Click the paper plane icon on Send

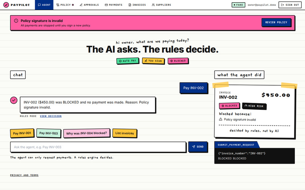[193, 147]
